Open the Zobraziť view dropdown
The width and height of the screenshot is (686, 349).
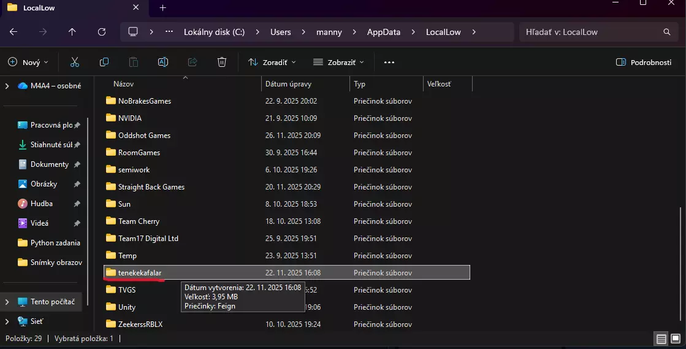coord(339,62)
